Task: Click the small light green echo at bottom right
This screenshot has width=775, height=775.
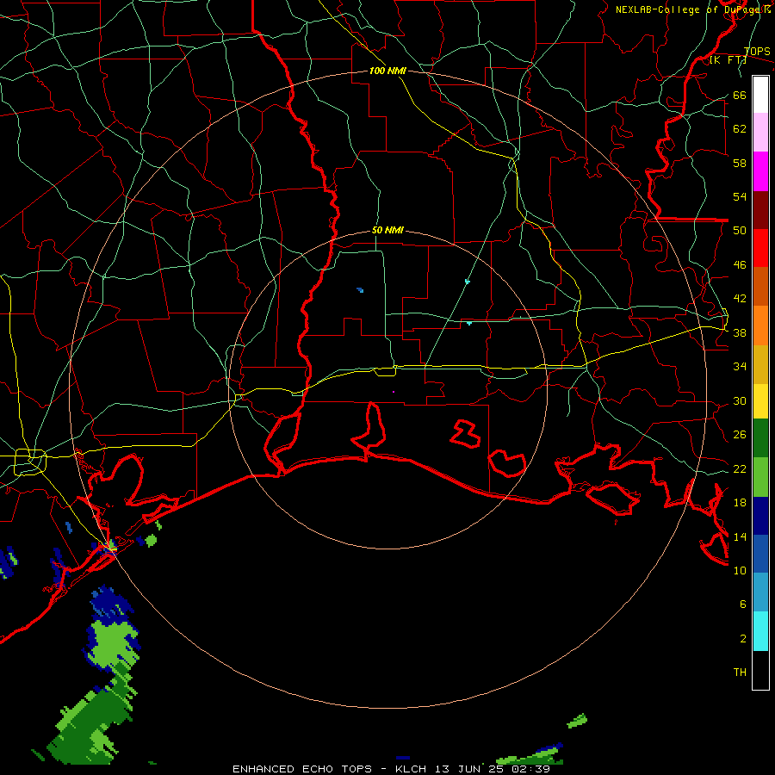Action: 576,721
